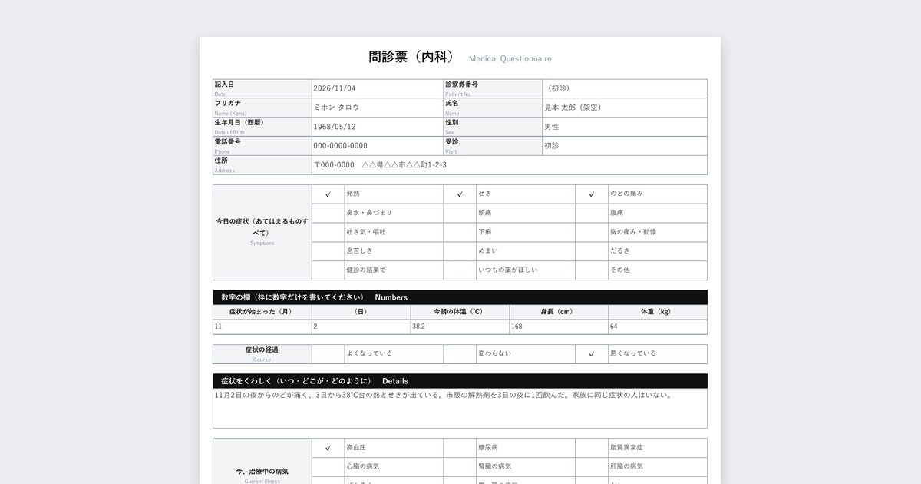Click the symptom start day field 2
The height and width of the screenshot is (484, 921).
point(361,327)
